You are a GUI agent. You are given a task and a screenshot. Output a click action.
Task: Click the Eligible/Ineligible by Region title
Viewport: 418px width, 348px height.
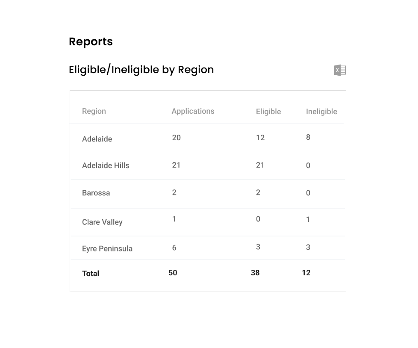pyautogui.click(x=141, y=70)
